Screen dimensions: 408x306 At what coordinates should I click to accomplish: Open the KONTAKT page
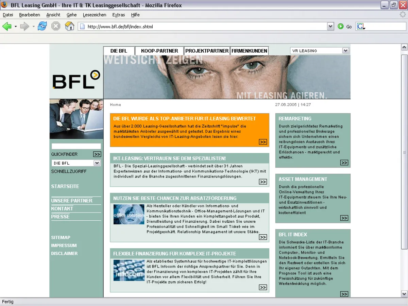pyautogui.click(x=62, y=209)
